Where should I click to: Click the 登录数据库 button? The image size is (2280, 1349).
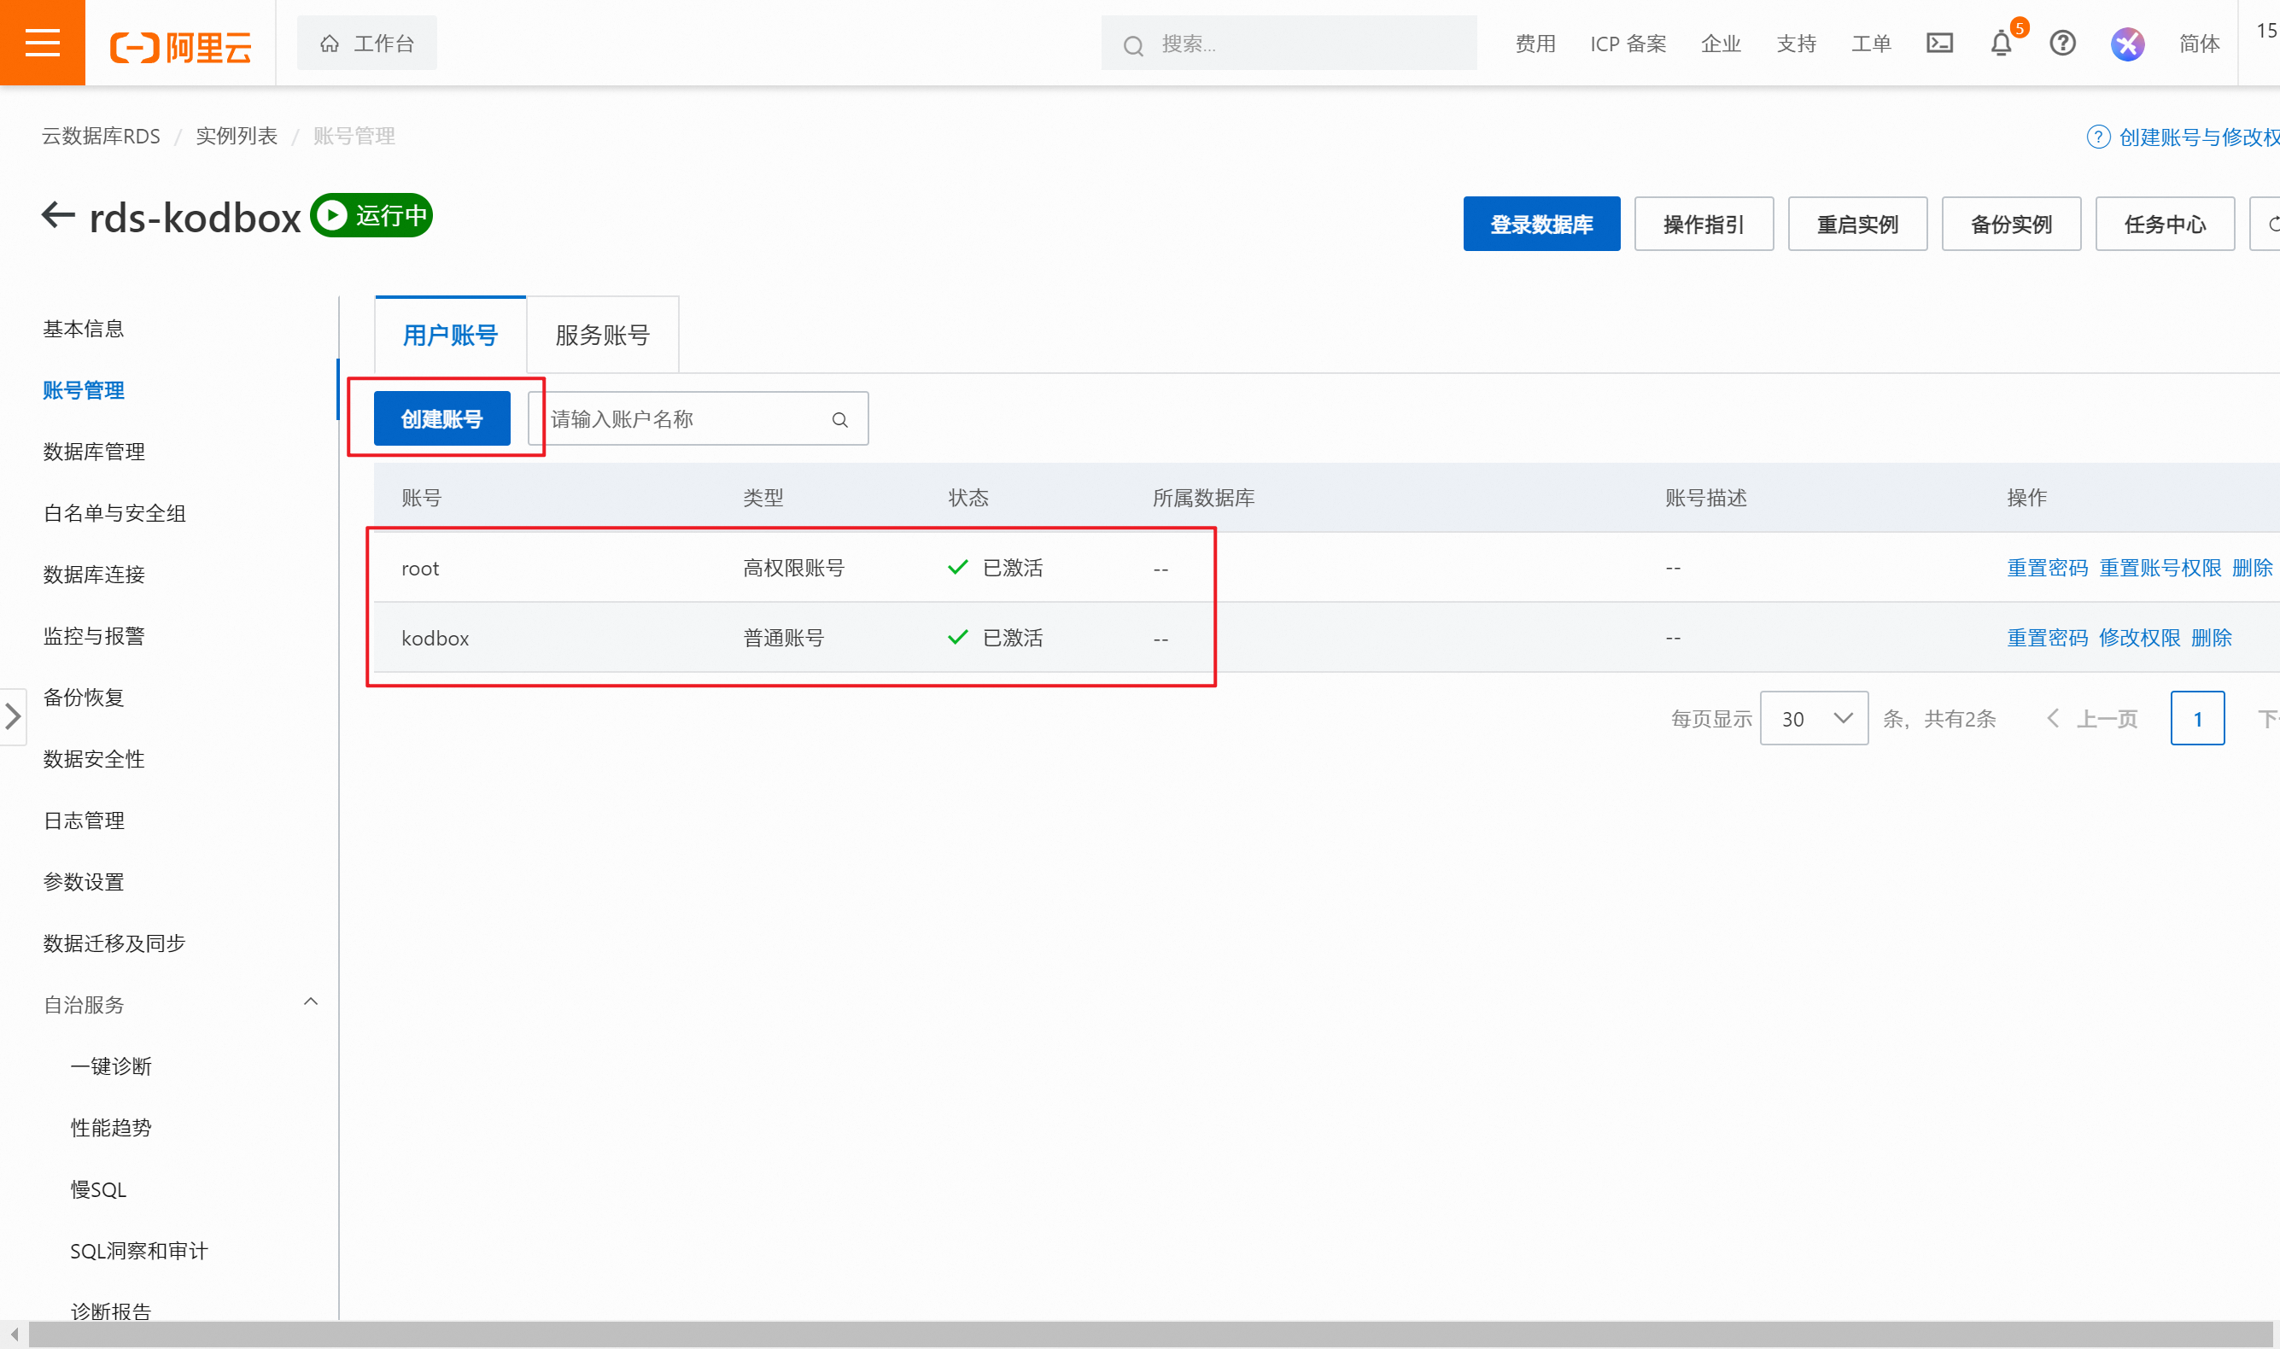(1540, 224)
